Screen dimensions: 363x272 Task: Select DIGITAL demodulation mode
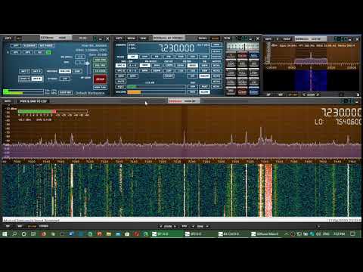point(216,57)
